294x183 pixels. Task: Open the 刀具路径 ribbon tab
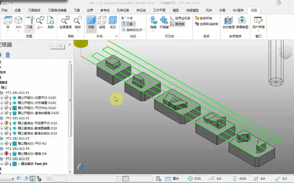pos(34,10)
